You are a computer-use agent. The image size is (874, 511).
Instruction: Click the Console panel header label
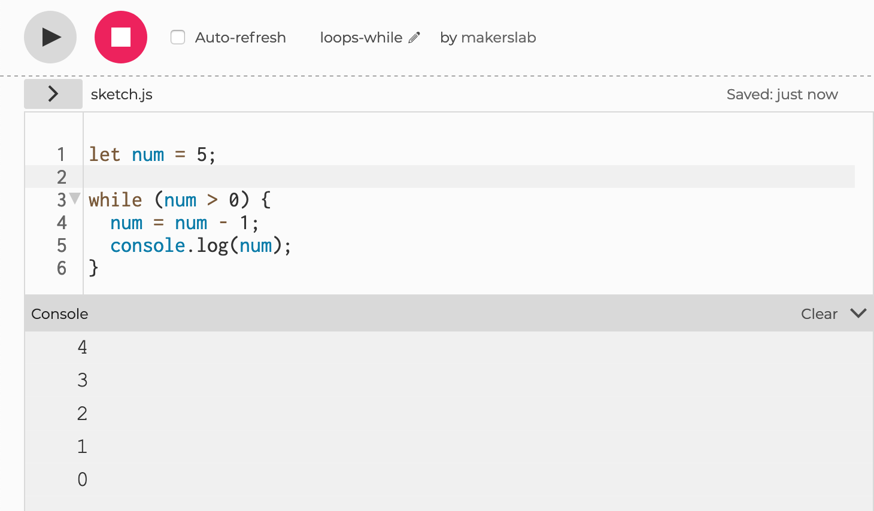pyautogui.click(x=60, y=314)
